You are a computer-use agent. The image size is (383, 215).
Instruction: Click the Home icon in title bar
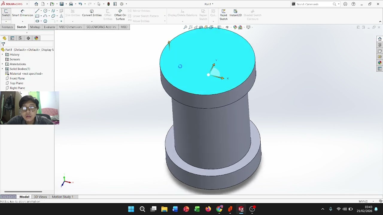pyautogui.click(x=36, y=4)
